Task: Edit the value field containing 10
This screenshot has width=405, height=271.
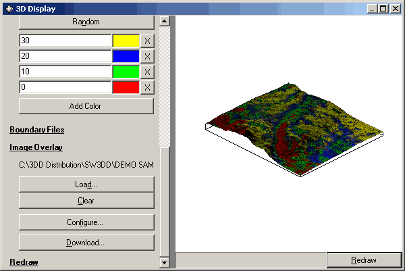Action: 65,72
